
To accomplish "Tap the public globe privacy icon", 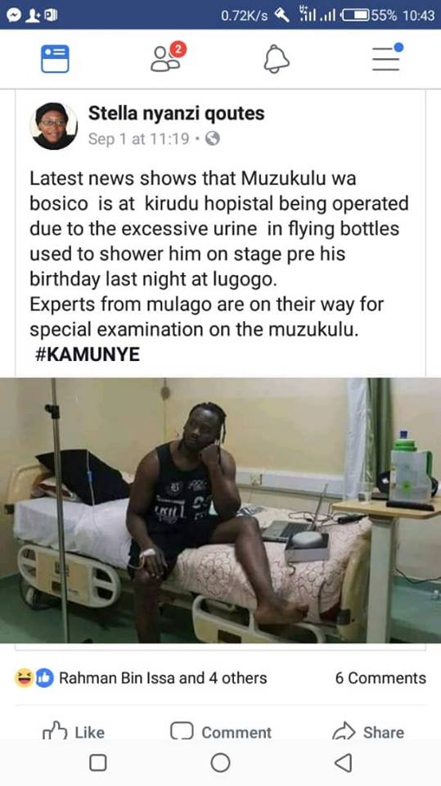I will click(x=213, y=138).
